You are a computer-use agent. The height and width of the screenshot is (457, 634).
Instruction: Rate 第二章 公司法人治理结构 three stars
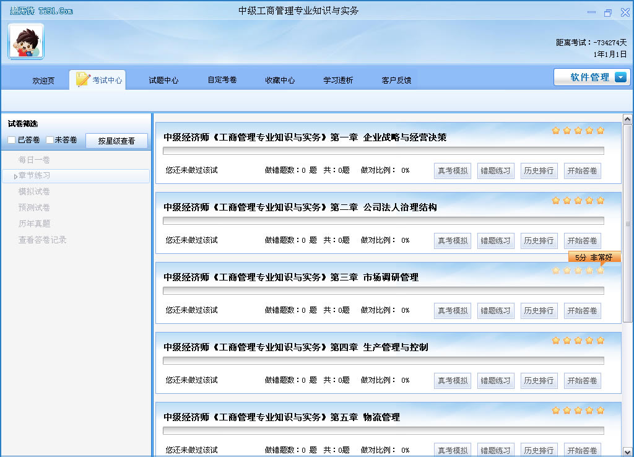pyautogui.click(x=578, y=200)
